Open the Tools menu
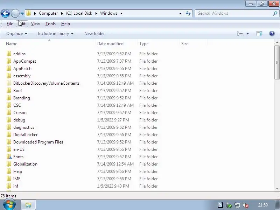This screenshot has height=210, width=280. [x=50, y=24]
